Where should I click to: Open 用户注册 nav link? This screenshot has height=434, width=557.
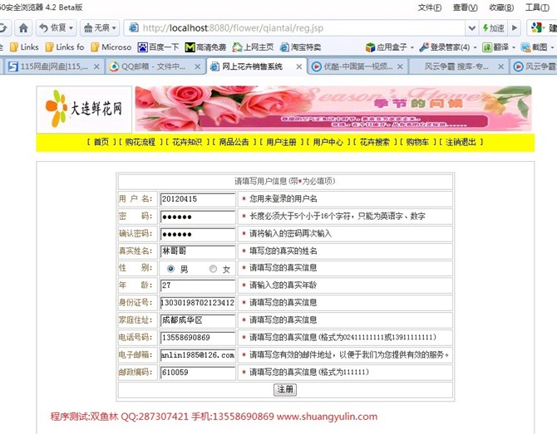coord(281,142)
